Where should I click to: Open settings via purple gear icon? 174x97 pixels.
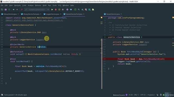tap(67, 10)
